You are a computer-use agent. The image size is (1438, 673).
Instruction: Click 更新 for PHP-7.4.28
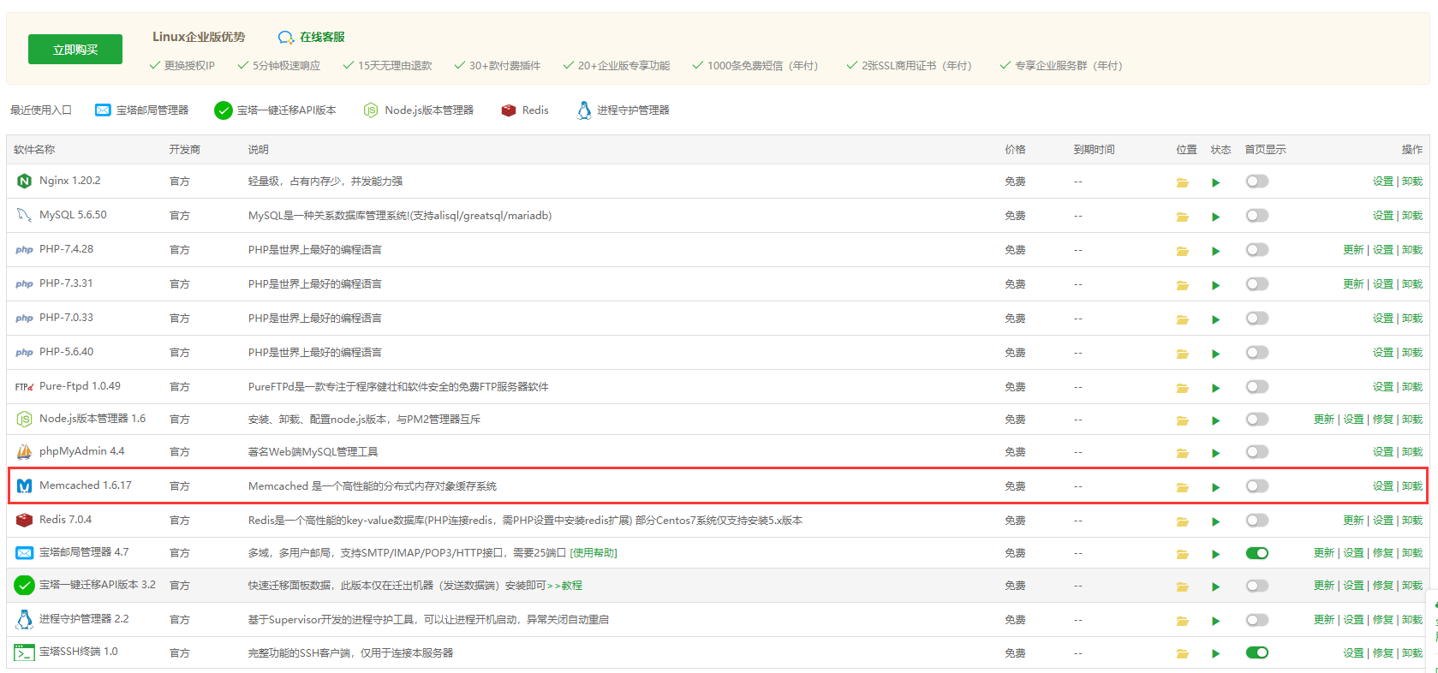coord(1353,250)
